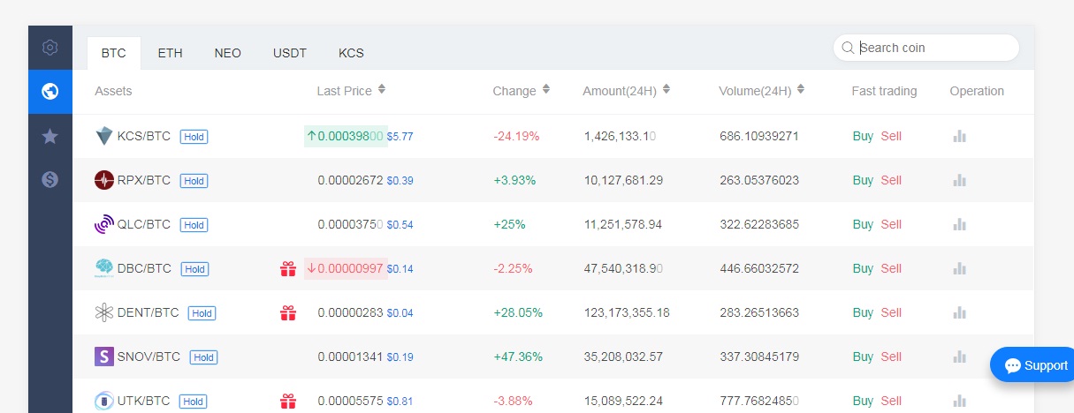This screenshot has height=413, width=1074.
Task: Open the RPX/BTC pair name
Action: [x=144, y=180]
